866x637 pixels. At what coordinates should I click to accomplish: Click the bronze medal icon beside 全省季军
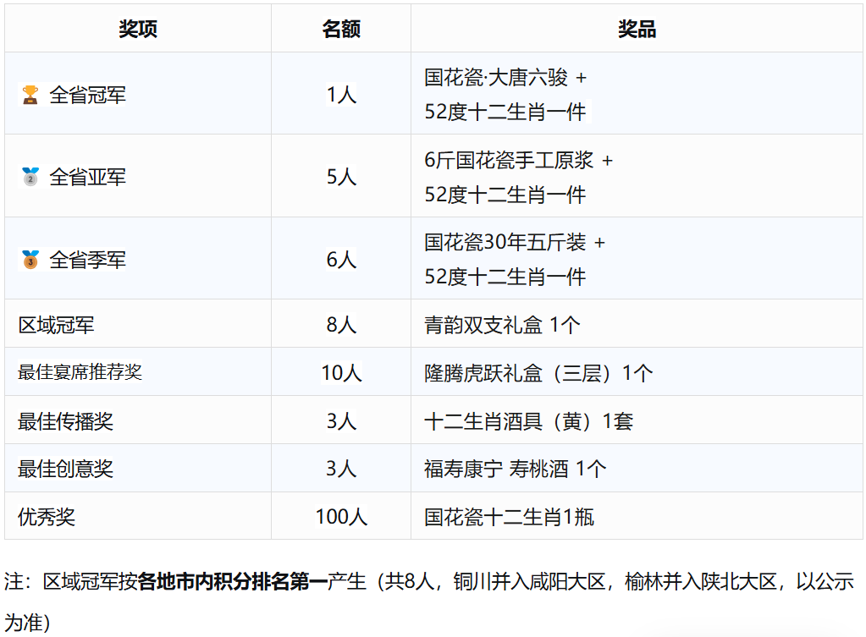click(x=30, y=260)
